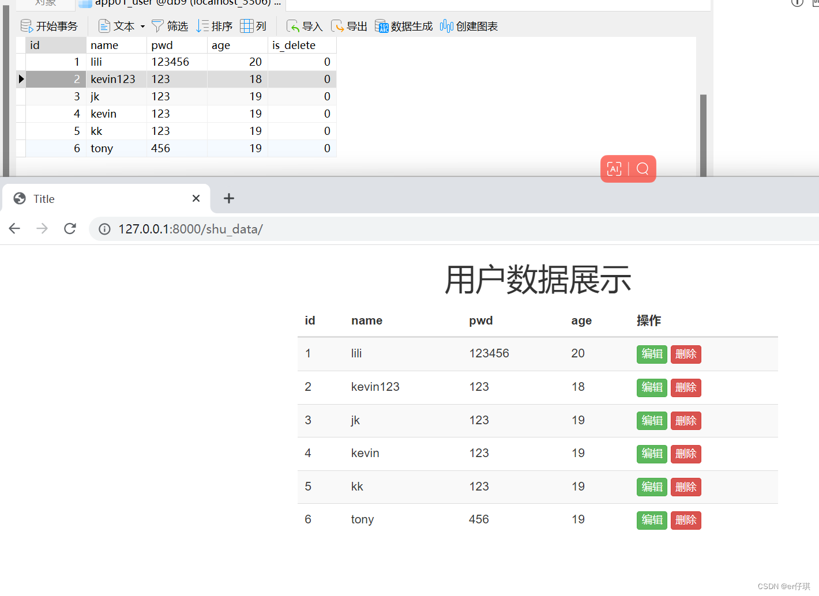Click 删除 (delete) for user kk
This screenshot has height=596, width=819.
pyautogui.click(x=686, y=487)
